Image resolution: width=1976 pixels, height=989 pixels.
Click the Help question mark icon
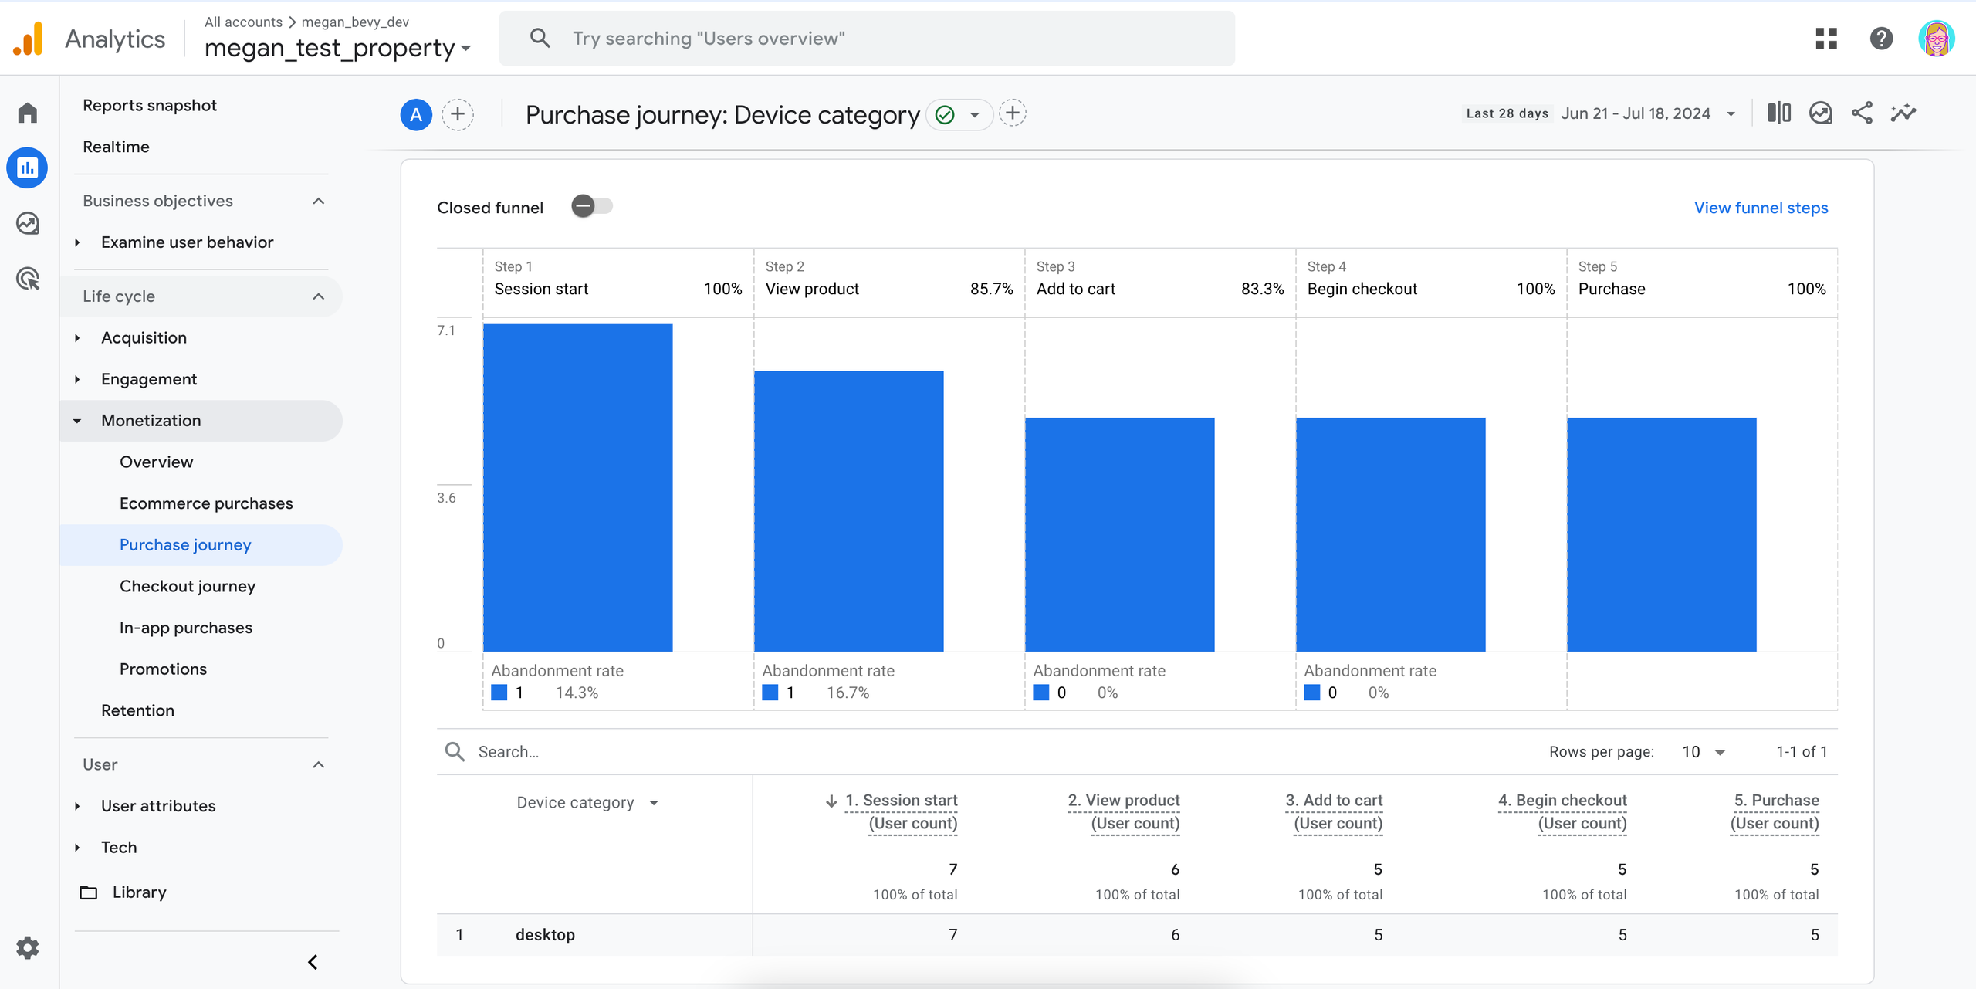coord(1881,38)
